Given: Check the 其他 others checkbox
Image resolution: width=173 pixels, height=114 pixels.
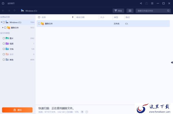Looking at the screenshot, I should click(x=4, y=60).
